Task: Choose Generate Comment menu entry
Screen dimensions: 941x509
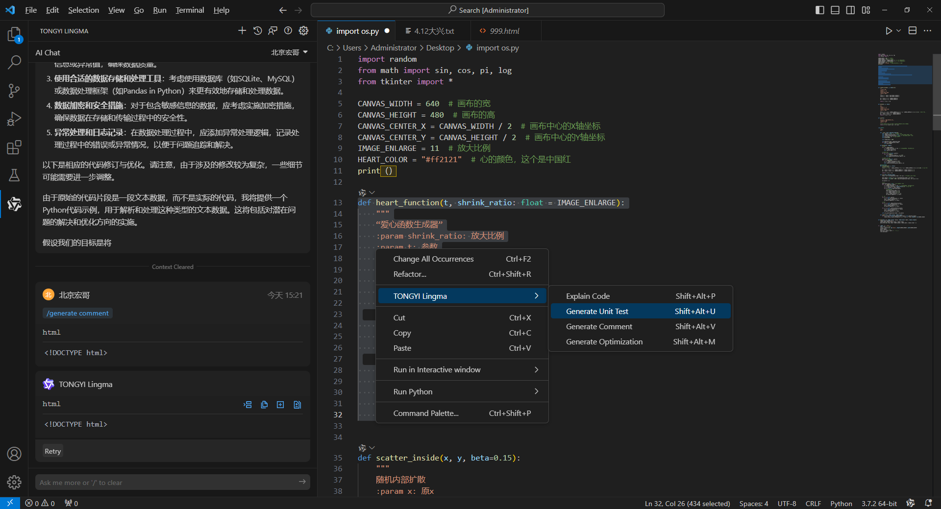Action: point(641,326)
